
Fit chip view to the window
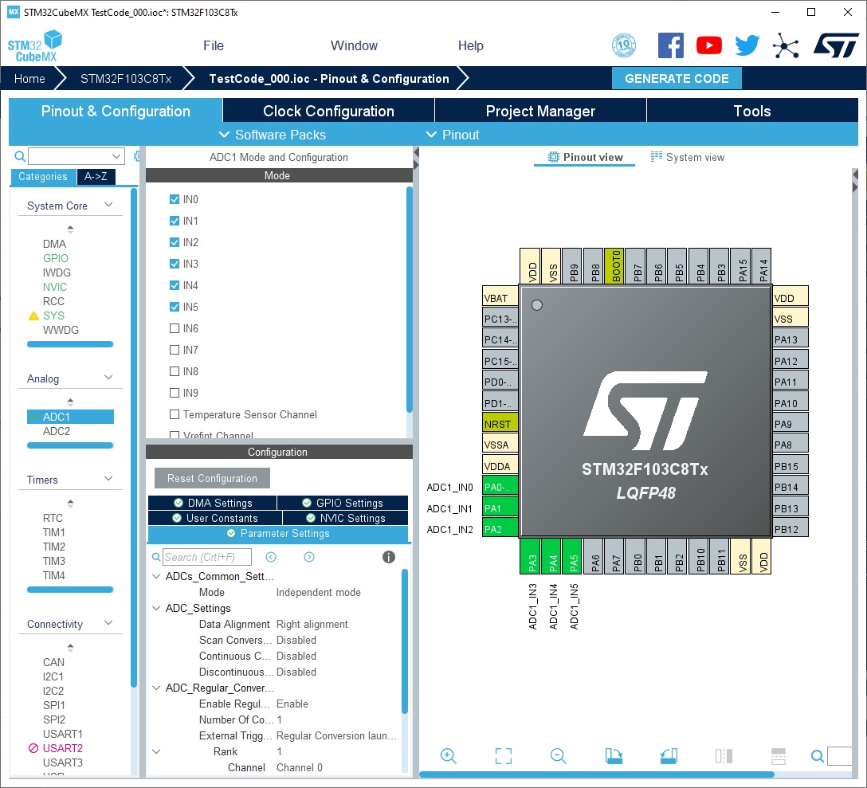pyautogui.click(x=503, y=755)
